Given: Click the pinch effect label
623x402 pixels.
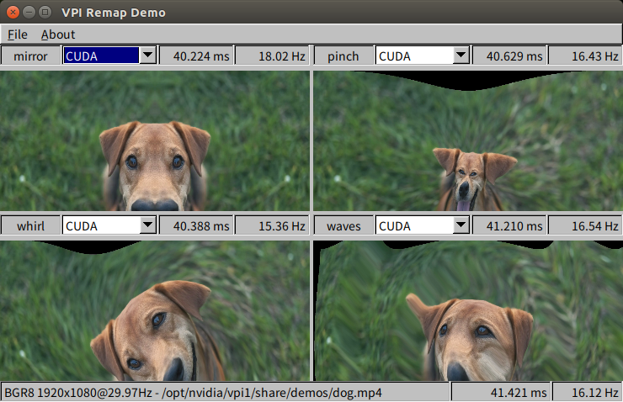Looking at the screenshot, I should (343, 56).
